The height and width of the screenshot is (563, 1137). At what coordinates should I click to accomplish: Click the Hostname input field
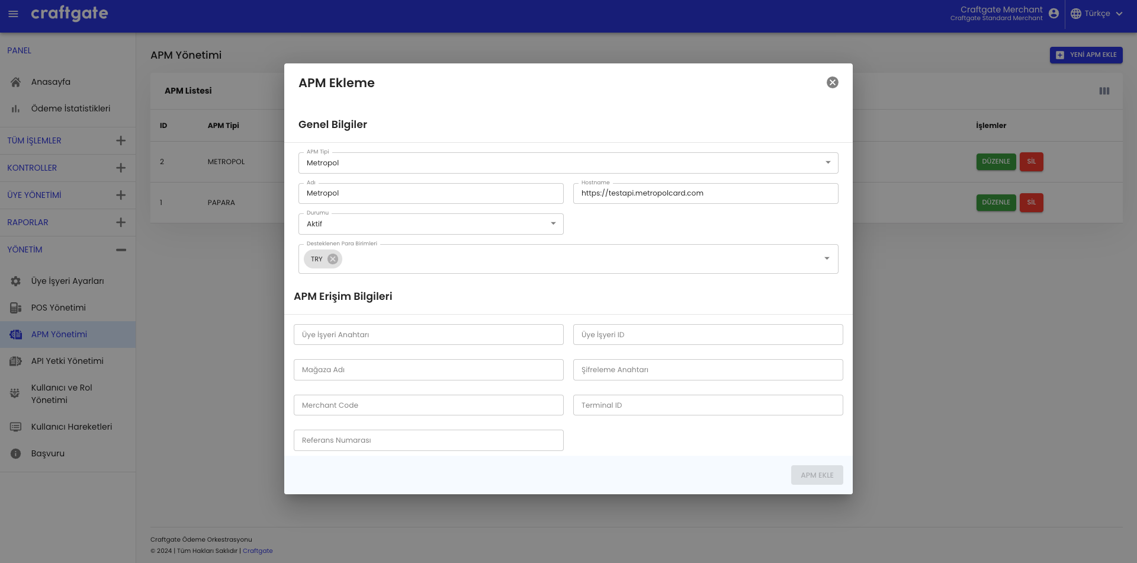point(706,193)
